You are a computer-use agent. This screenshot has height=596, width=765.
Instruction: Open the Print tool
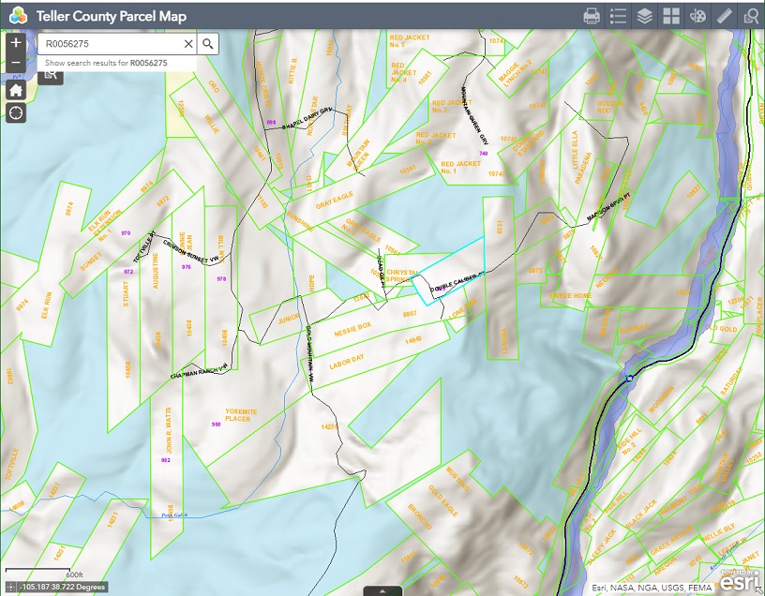point(590,15)
